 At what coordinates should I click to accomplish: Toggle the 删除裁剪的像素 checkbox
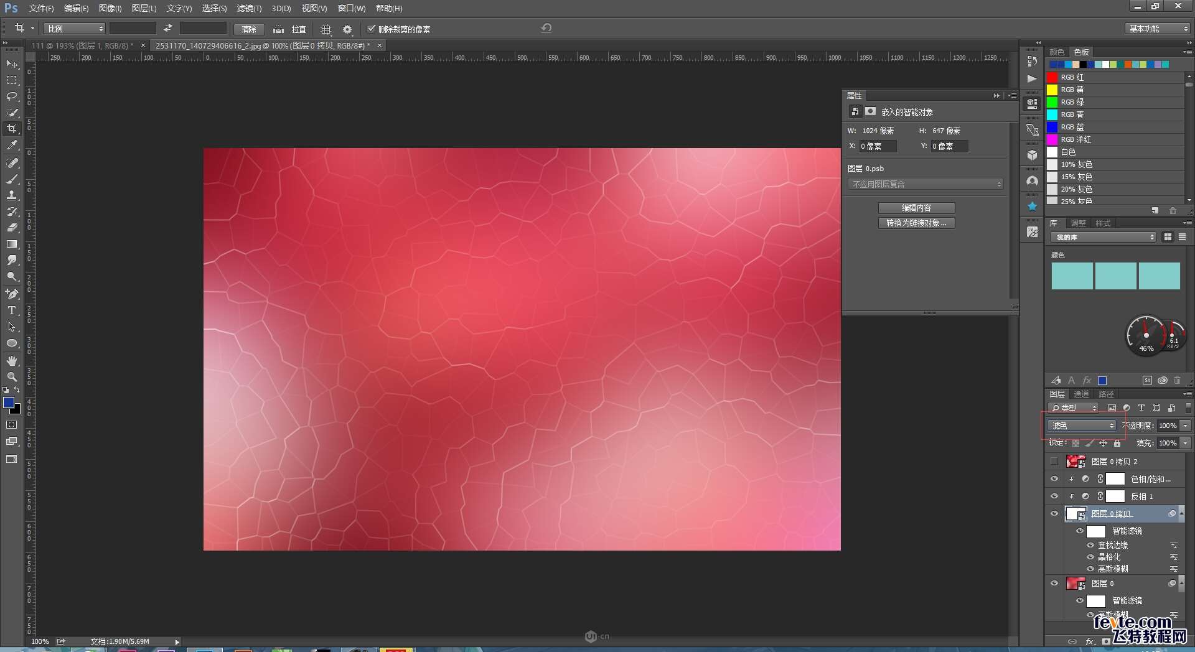tap(372, 29)
